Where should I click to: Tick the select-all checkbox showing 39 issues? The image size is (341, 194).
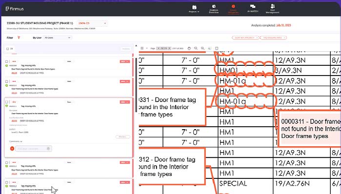coord(7,49)
